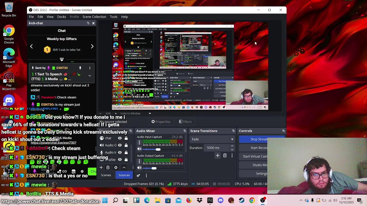
Task: Decrease transition duration
Action: pyautogui.click(x=232, y=150)
